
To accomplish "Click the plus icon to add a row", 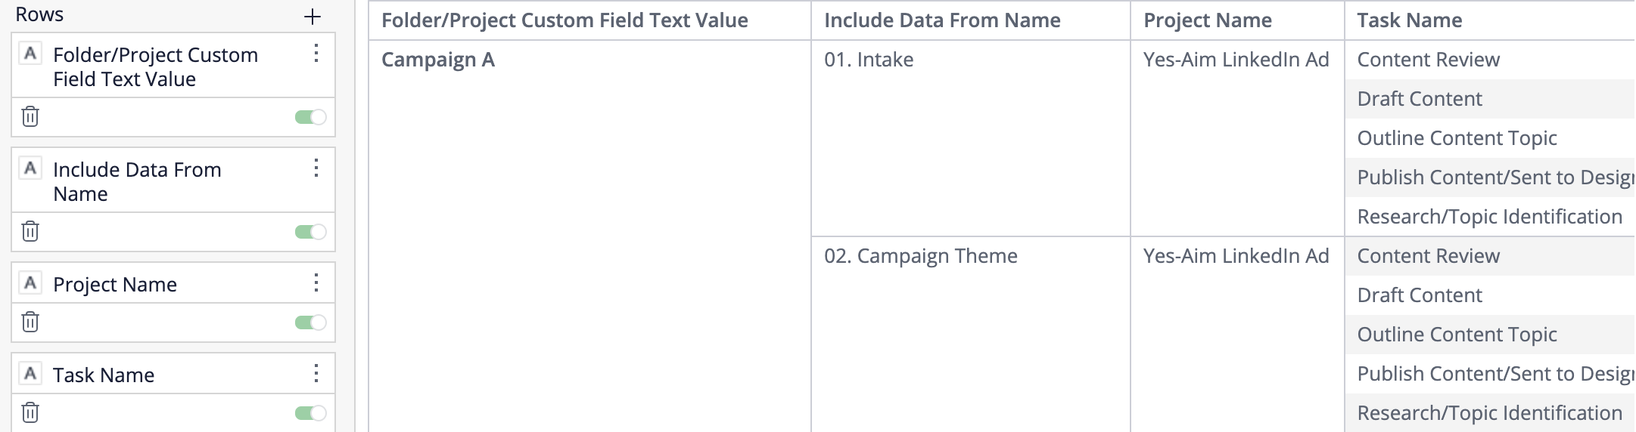I will point(312,17).
